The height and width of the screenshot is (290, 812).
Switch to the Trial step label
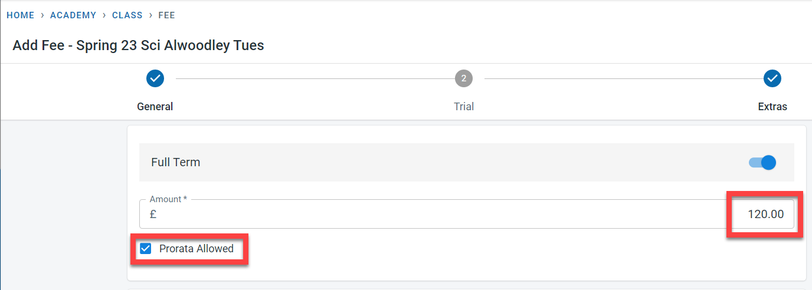click(464, 107)
